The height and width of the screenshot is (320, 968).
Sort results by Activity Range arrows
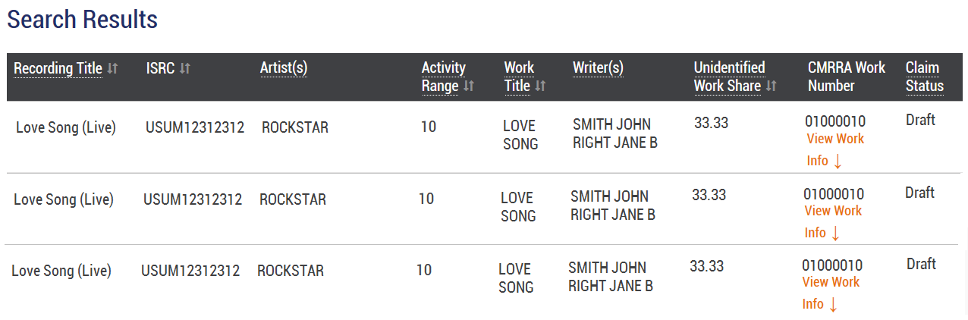point(469,86)
